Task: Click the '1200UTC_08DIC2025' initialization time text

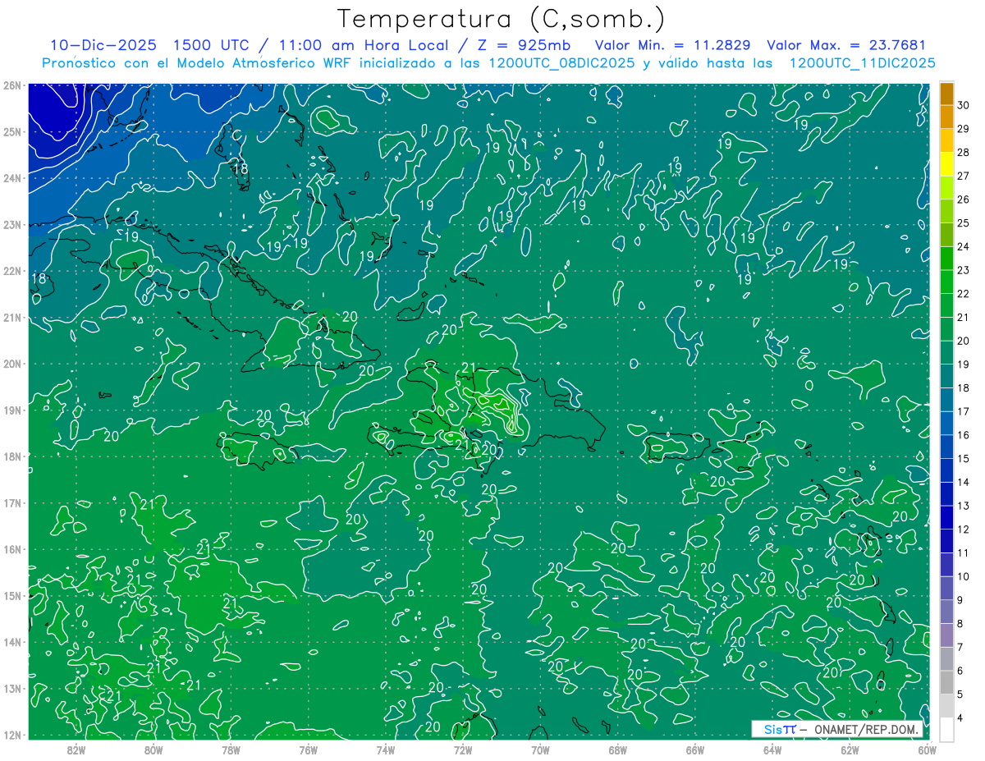Action: coord(561,63)
